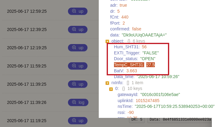Open the up event at 11:59:25
This screenshot has height=127, width=221.
click(x=78, y=66)
